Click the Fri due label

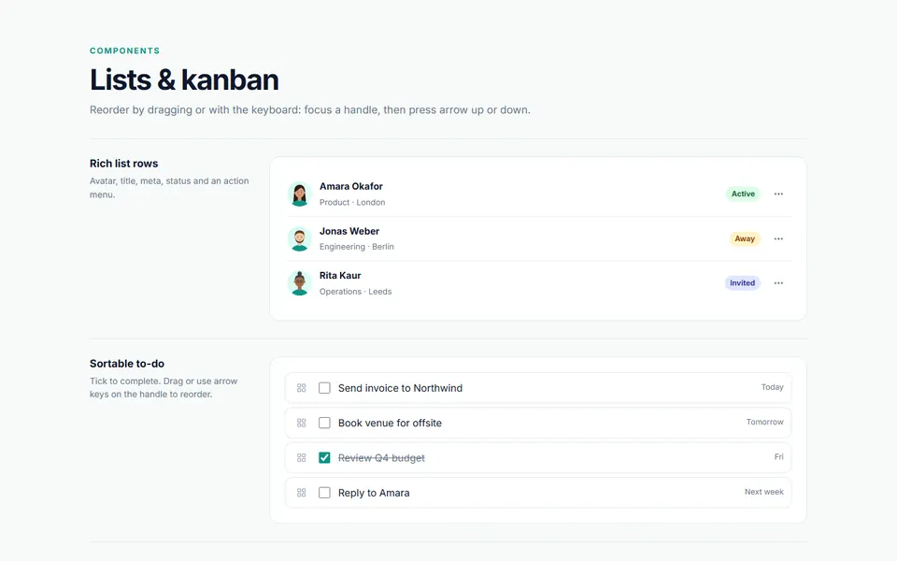pos(778,457)
